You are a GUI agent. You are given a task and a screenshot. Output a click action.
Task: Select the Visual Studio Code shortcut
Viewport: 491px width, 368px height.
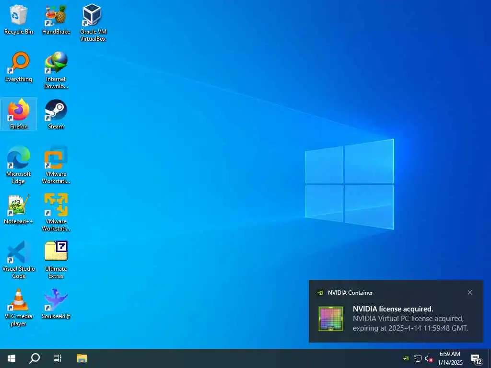tap(19, 260)
